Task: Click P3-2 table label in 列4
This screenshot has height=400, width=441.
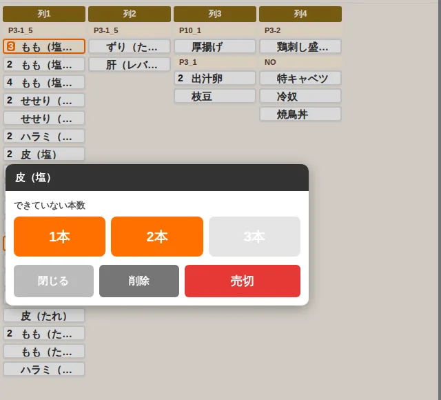Action: [x=273, y=30]
